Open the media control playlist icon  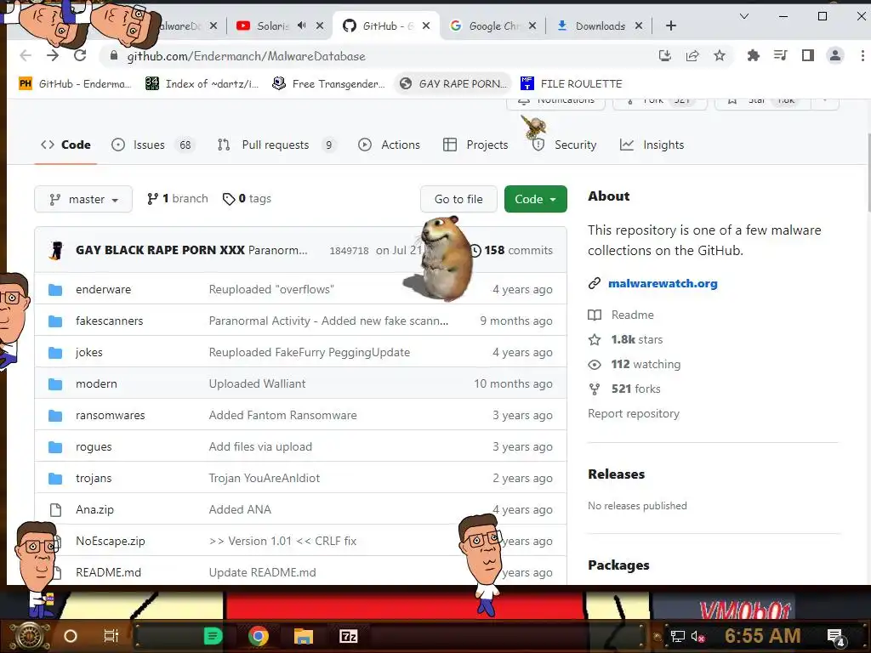tap(781, 55)
